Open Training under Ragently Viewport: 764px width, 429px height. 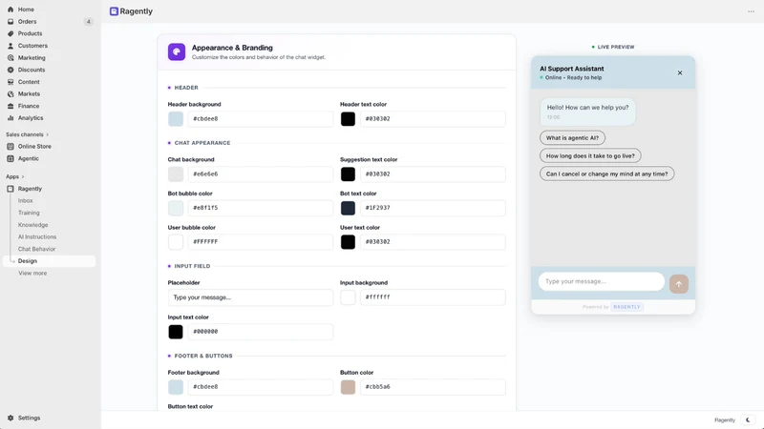[29, 213]
